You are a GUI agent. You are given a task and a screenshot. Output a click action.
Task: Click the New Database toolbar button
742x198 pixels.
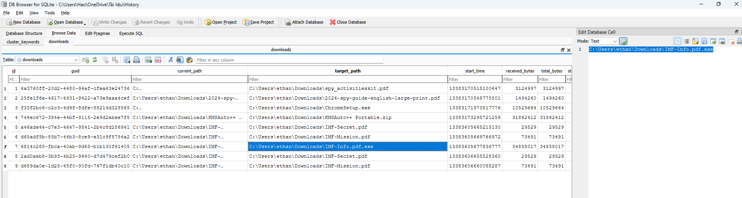[x=23, y=22]
